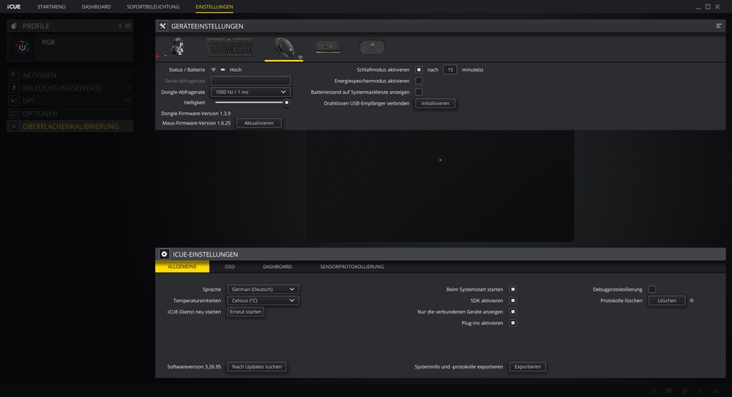Click the Optionen list icon

[13, 114]
